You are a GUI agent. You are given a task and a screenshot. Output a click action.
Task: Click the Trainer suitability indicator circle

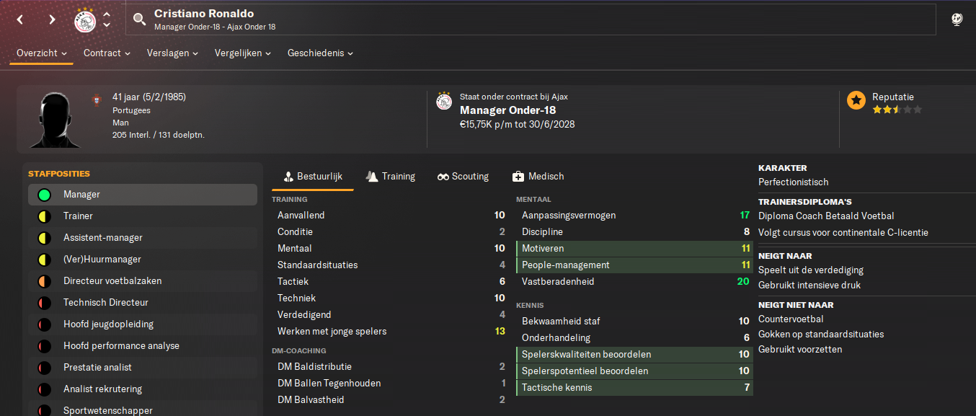click(44, 216)
